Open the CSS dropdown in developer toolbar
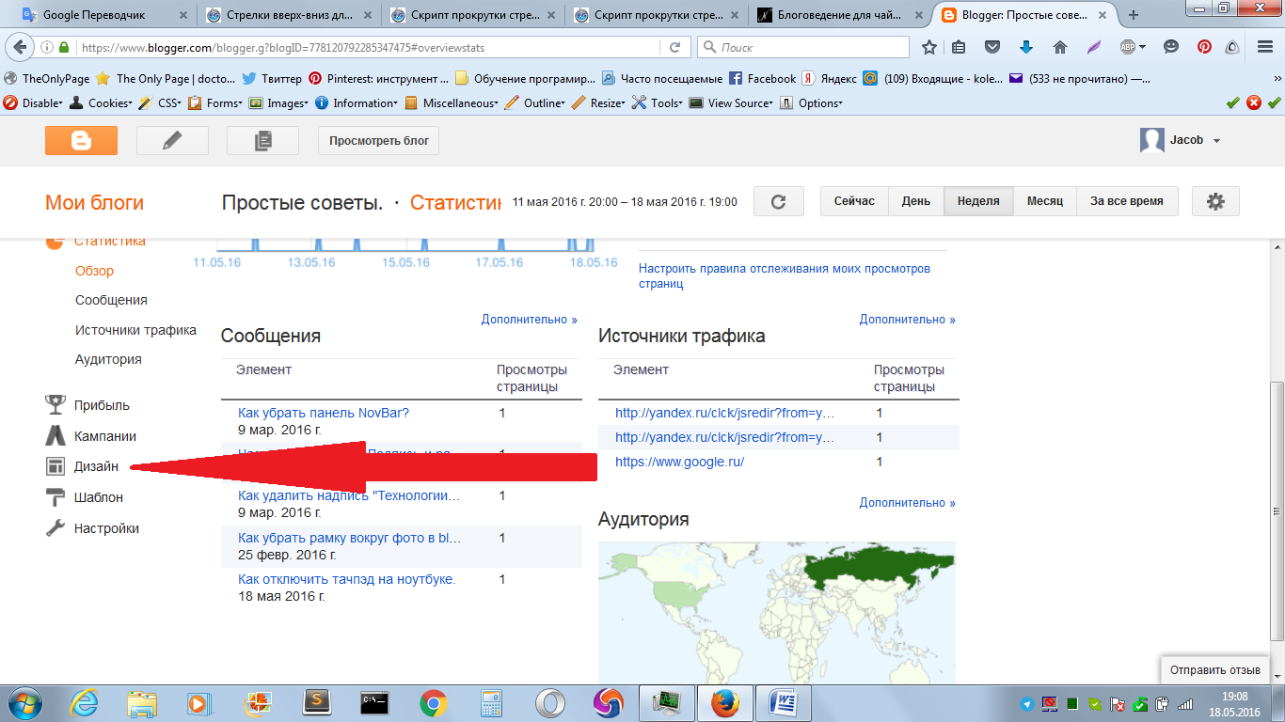1285x722 pixels. click(x=160, y=103)
